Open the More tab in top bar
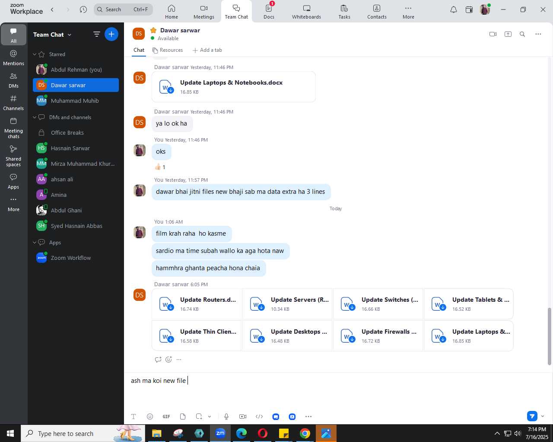Image resolution: width=553 pixels, height=442 pixels. pos(408,12)
